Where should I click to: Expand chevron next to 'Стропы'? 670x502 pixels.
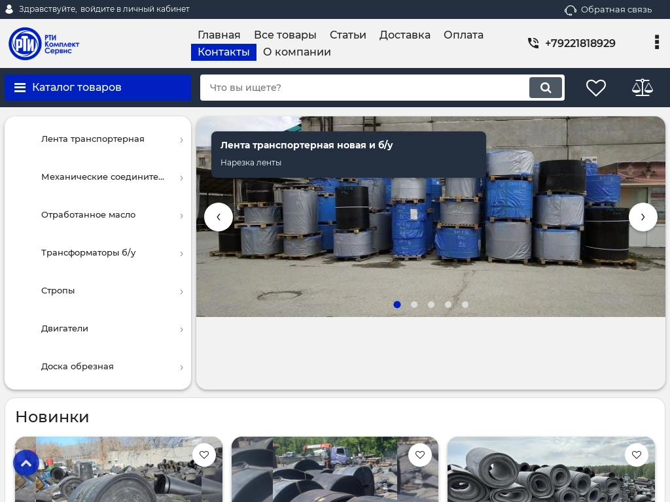(x=182, y=292)
